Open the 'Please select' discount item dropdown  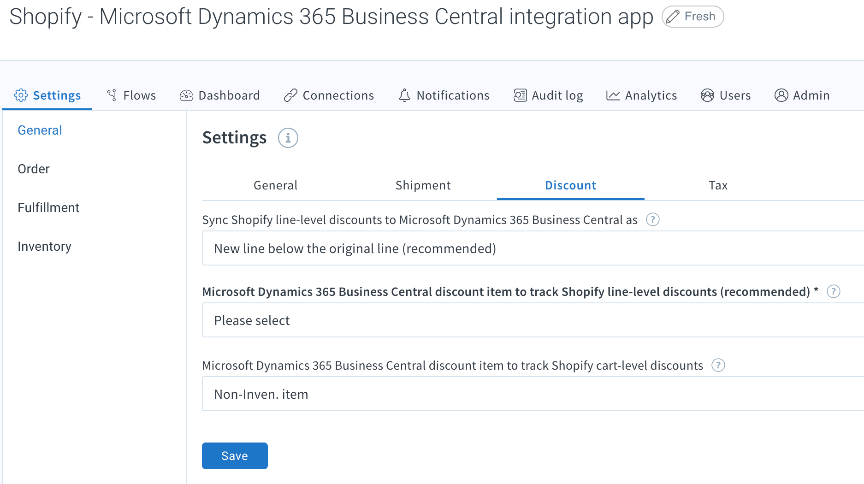point(533,320)
